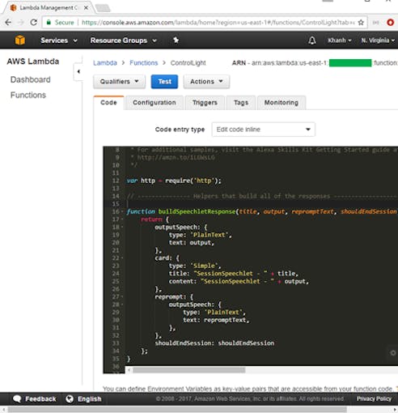Open the Qualifiers dropdown
The width and height of the screenshot is (398, 413).
(x=119, y=82)
